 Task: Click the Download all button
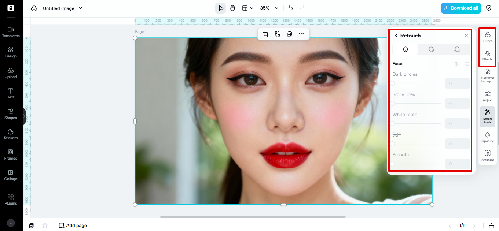(461, 8)
